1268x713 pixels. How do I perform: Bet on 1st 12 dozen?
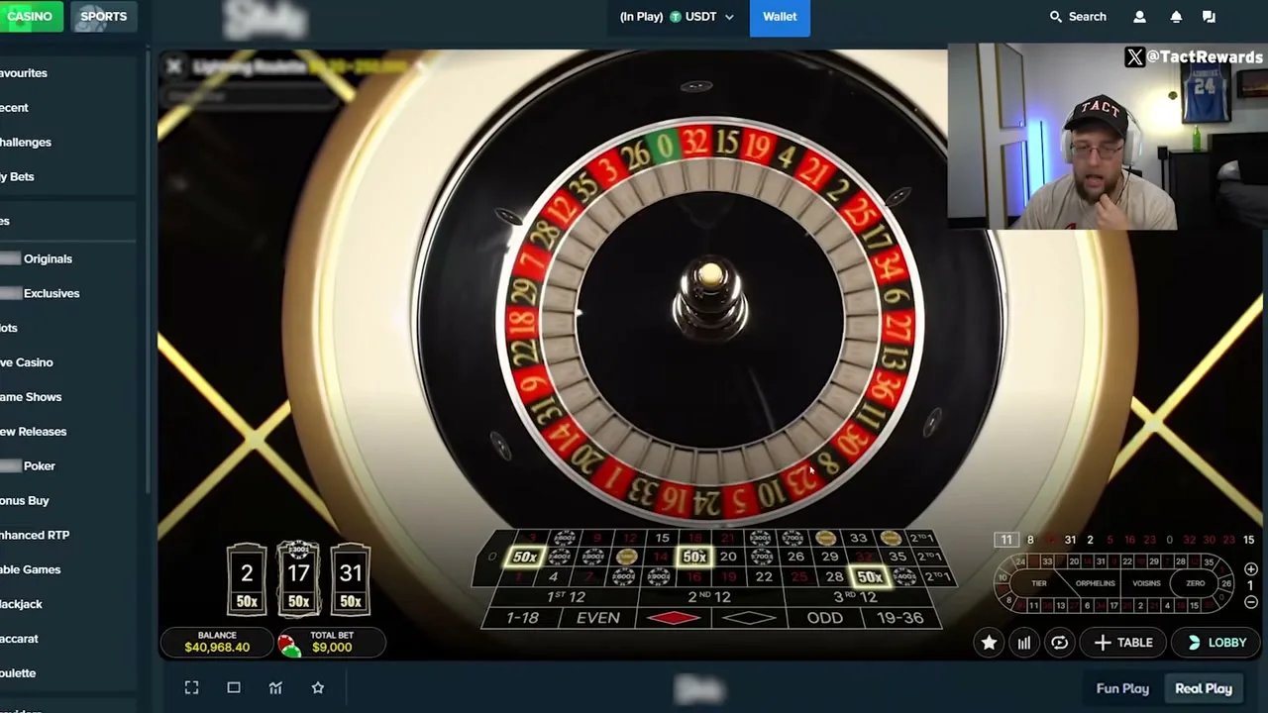566,597
